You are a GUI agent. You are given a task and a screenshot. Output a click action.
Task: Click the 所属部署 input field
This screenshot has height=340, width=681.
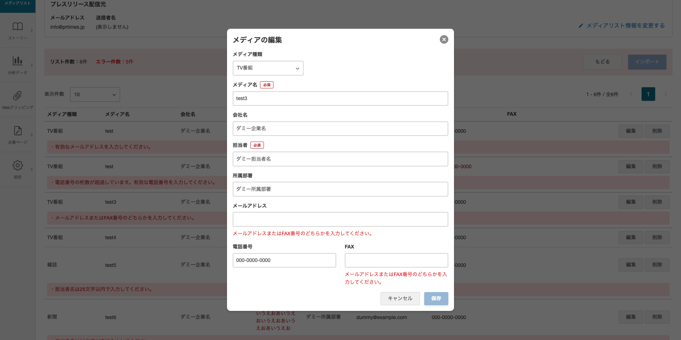(x=340, y=189)
